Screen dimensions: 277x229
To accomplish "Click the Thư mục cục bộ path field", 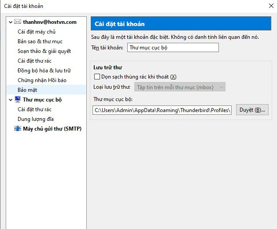I will pos(162,110).
